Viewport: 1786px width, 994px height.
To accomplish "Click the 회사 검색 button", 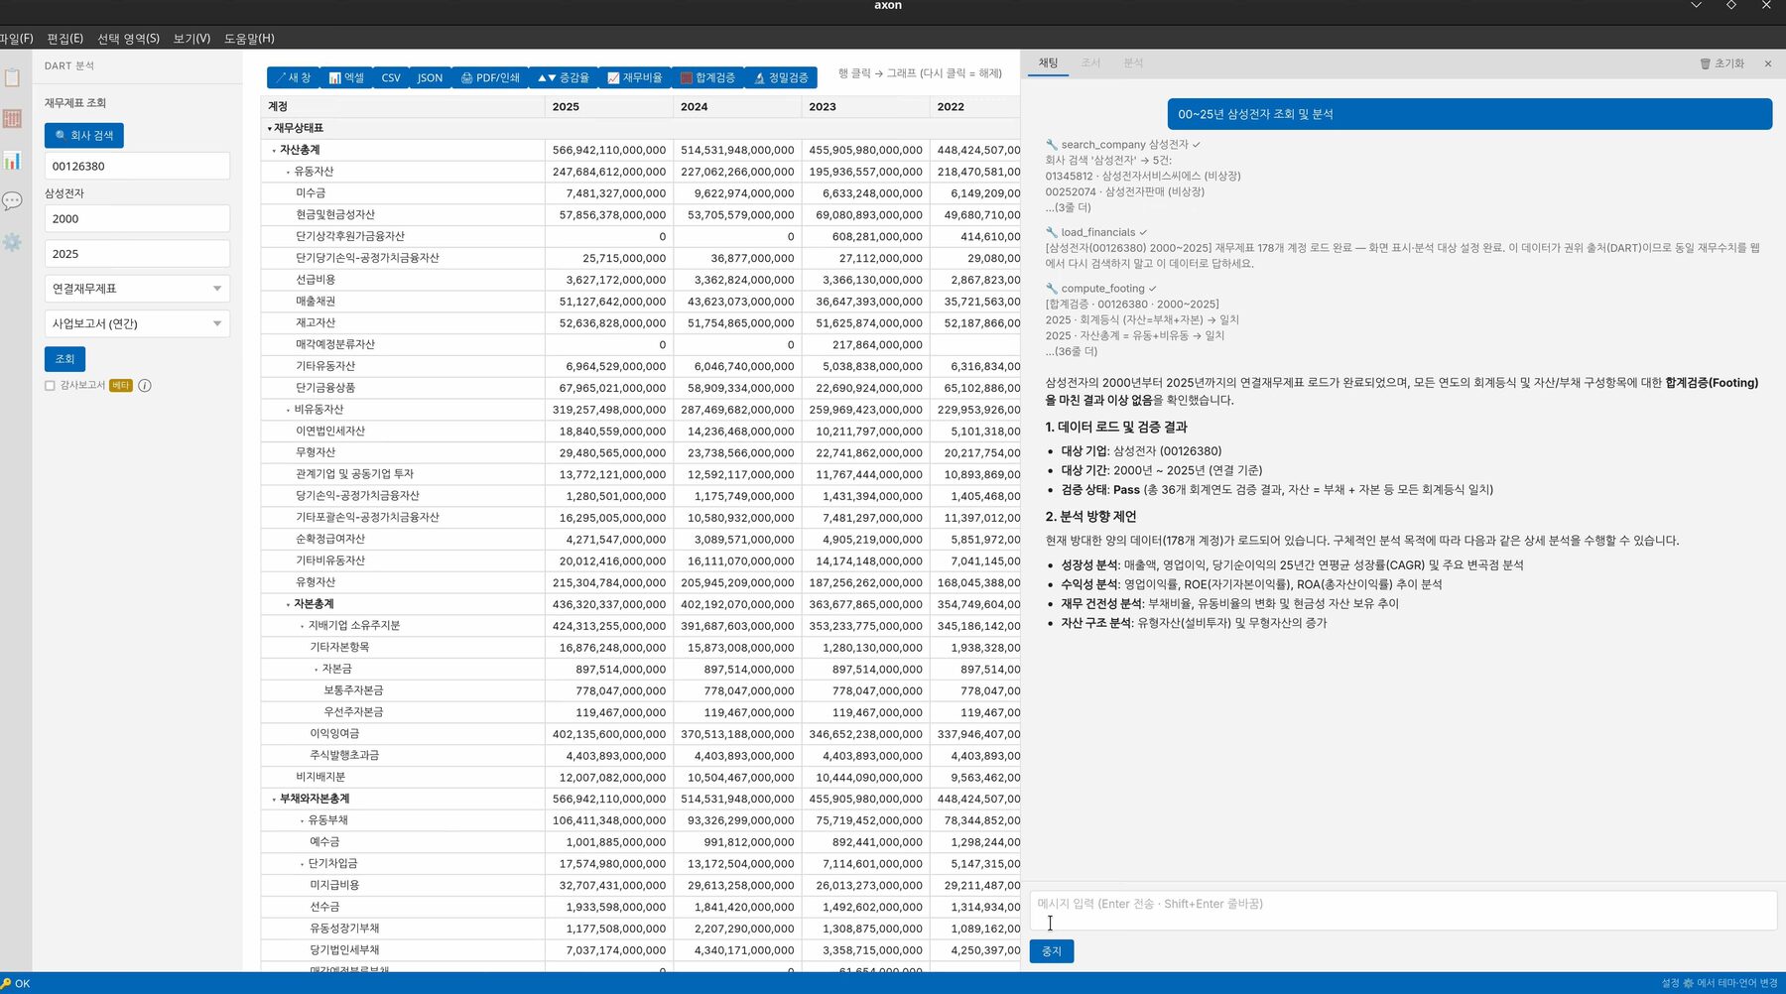I will click(x=84, y=136).
